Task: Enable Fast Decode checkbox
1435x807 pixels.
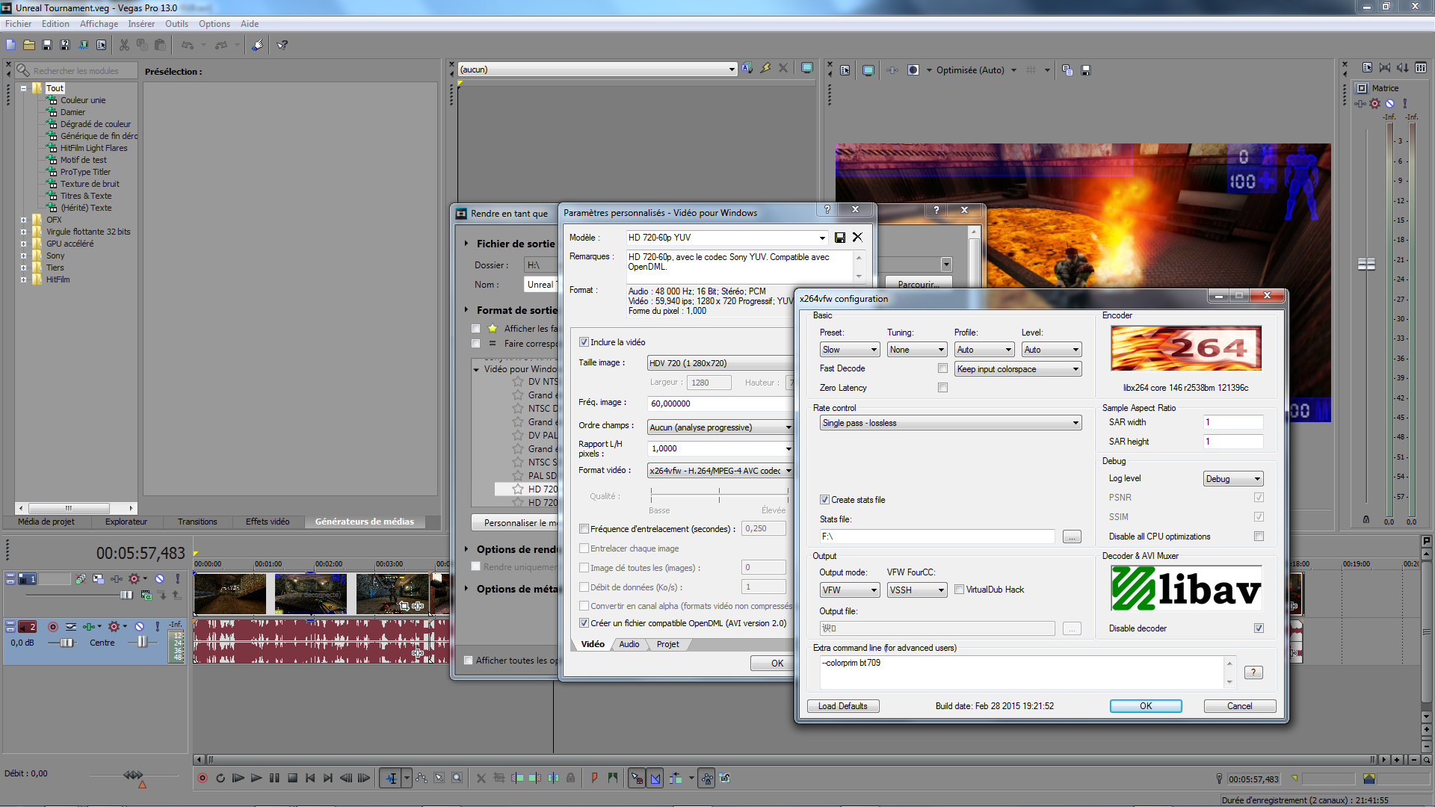Action: pos(942,368)
